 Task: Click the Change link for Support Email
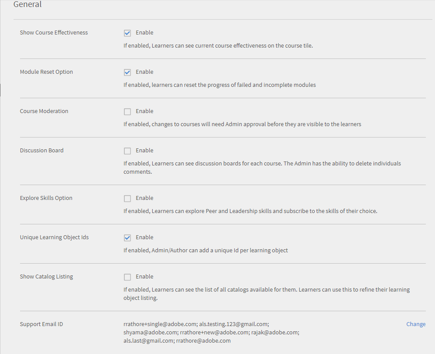(416, 324)
